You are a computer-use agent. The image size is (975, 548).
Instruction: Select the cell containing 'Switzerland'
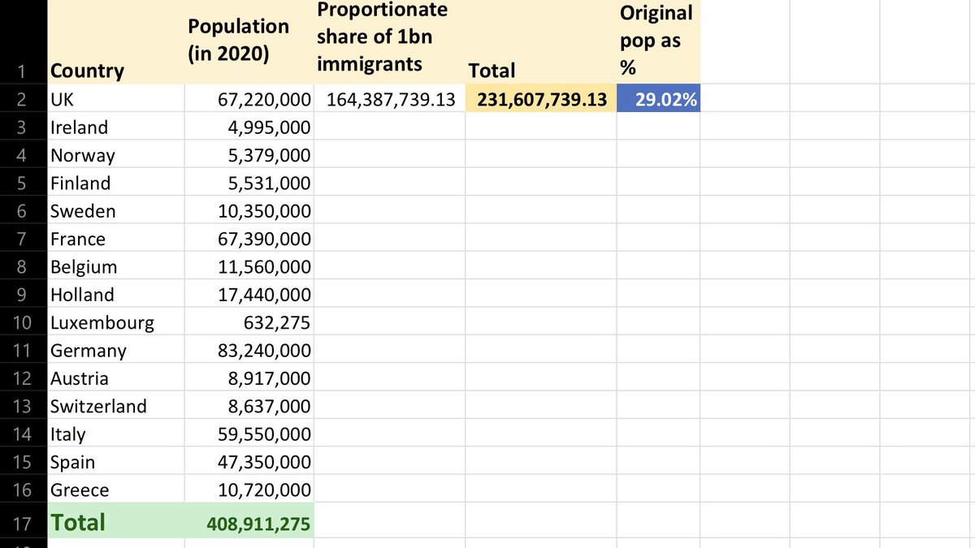(x=115, y=405)
